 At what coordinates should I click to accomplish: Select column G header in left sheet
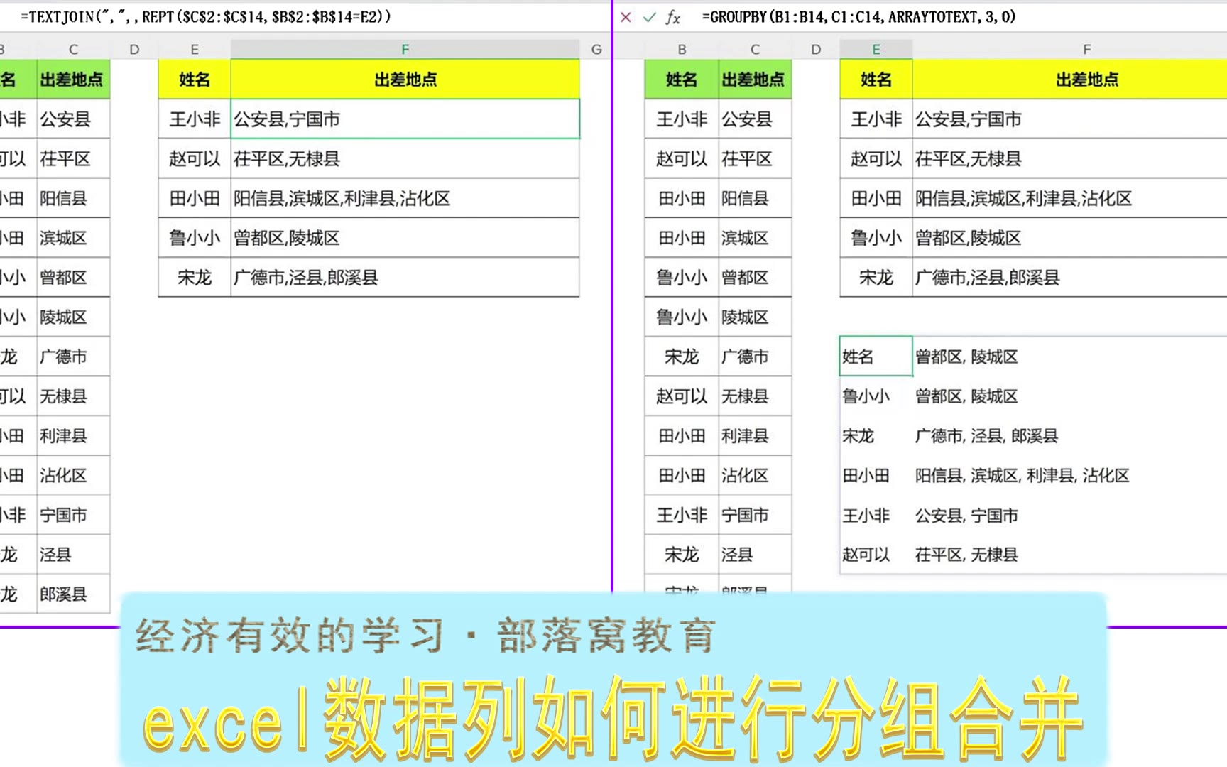[x=596, y=49]
